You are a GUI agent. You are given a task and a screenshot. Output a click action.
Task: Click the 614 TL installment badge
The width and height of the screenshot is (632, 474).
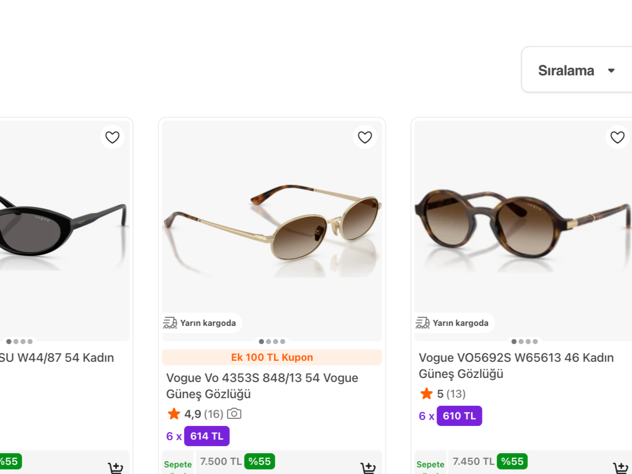pos(207,436)
